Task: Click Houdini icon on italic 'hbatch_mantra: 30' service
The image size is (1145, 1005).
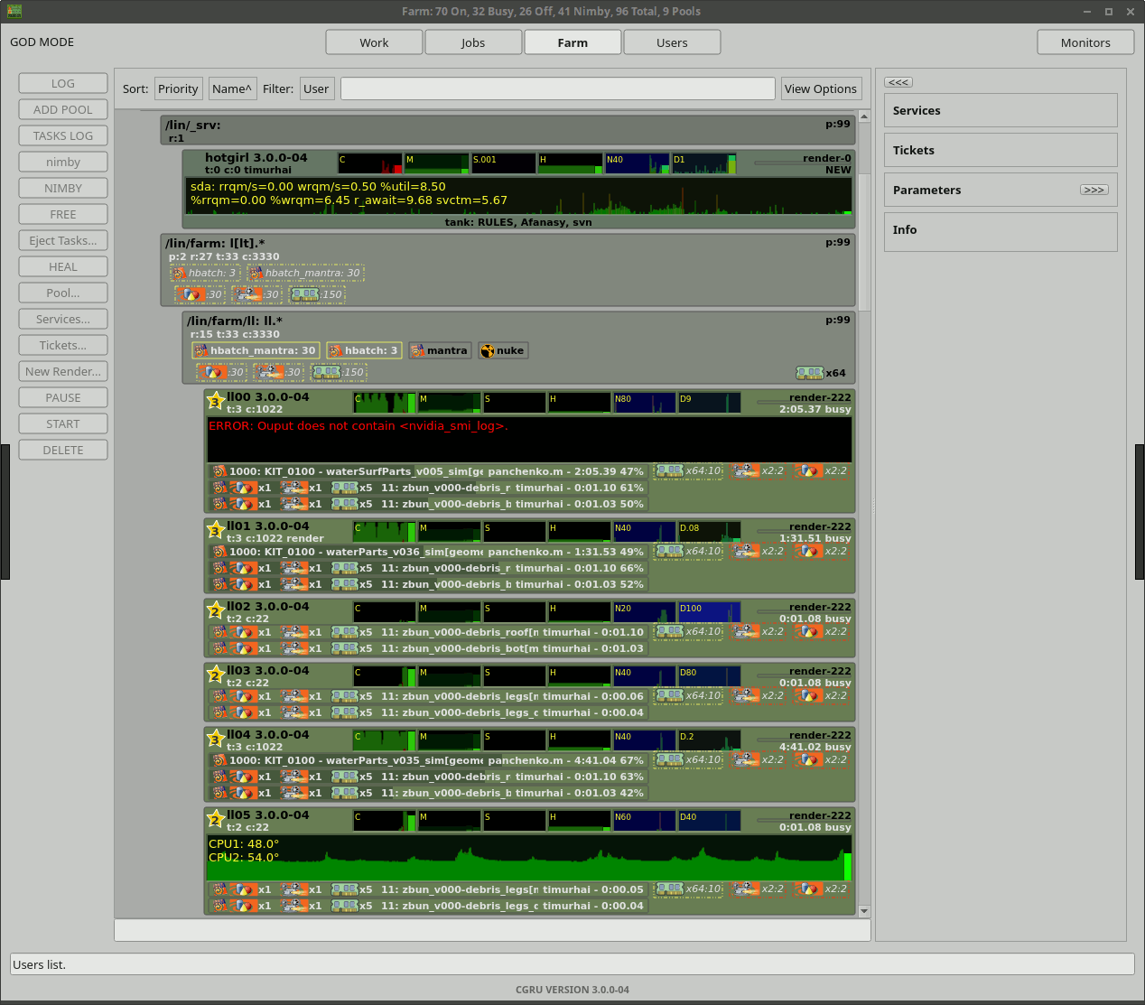Action: (x=256, y=273)
